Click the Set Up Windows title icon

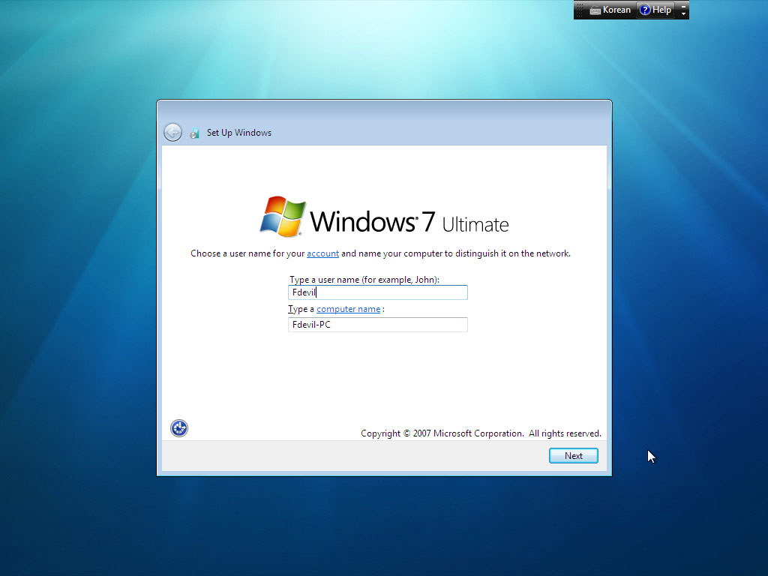pyautogui.click(x=194, y=133)
